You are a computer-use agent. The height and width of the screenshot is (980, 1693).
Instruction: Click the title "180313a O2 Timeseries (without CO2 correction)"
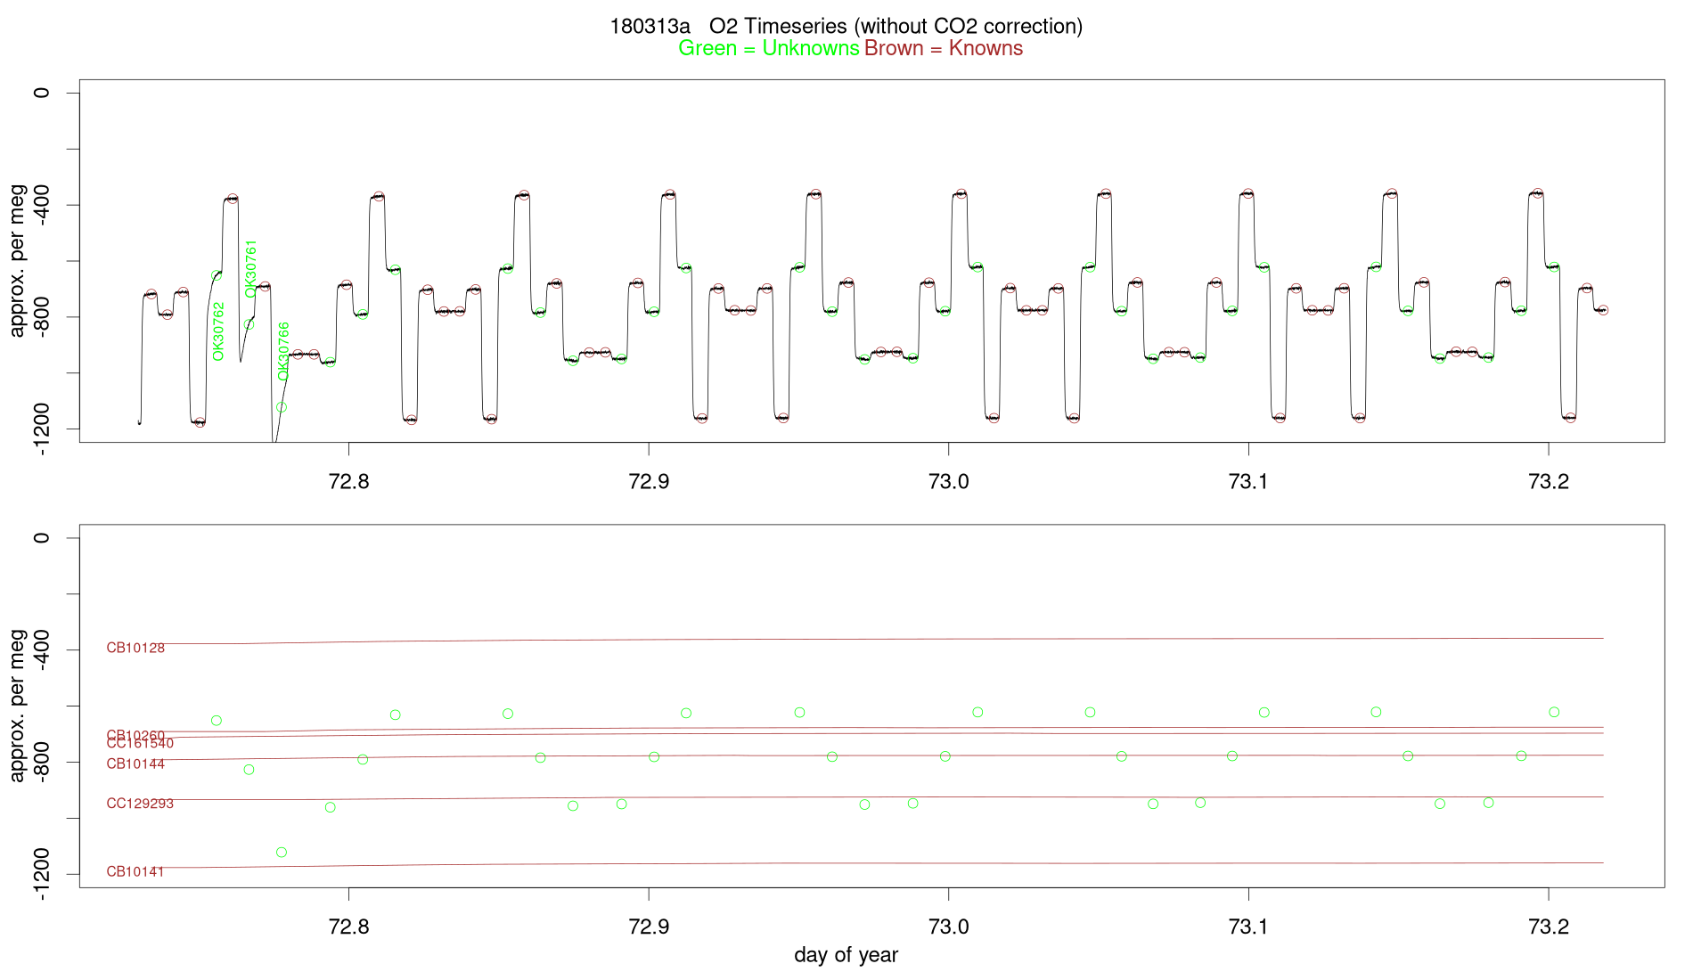846,27
